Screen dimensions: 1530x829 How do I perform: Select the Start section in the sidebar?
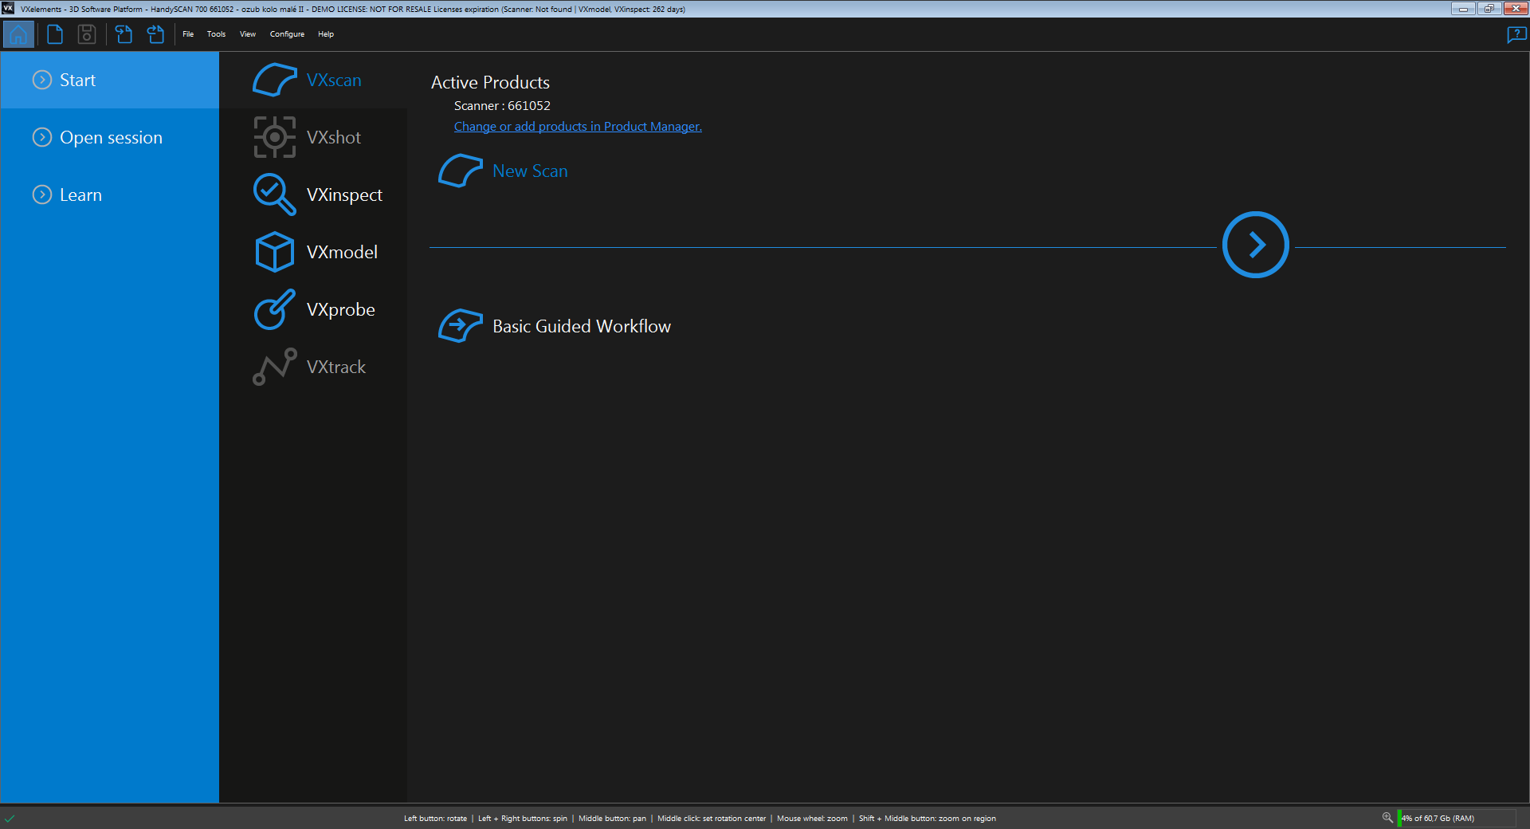76,81
